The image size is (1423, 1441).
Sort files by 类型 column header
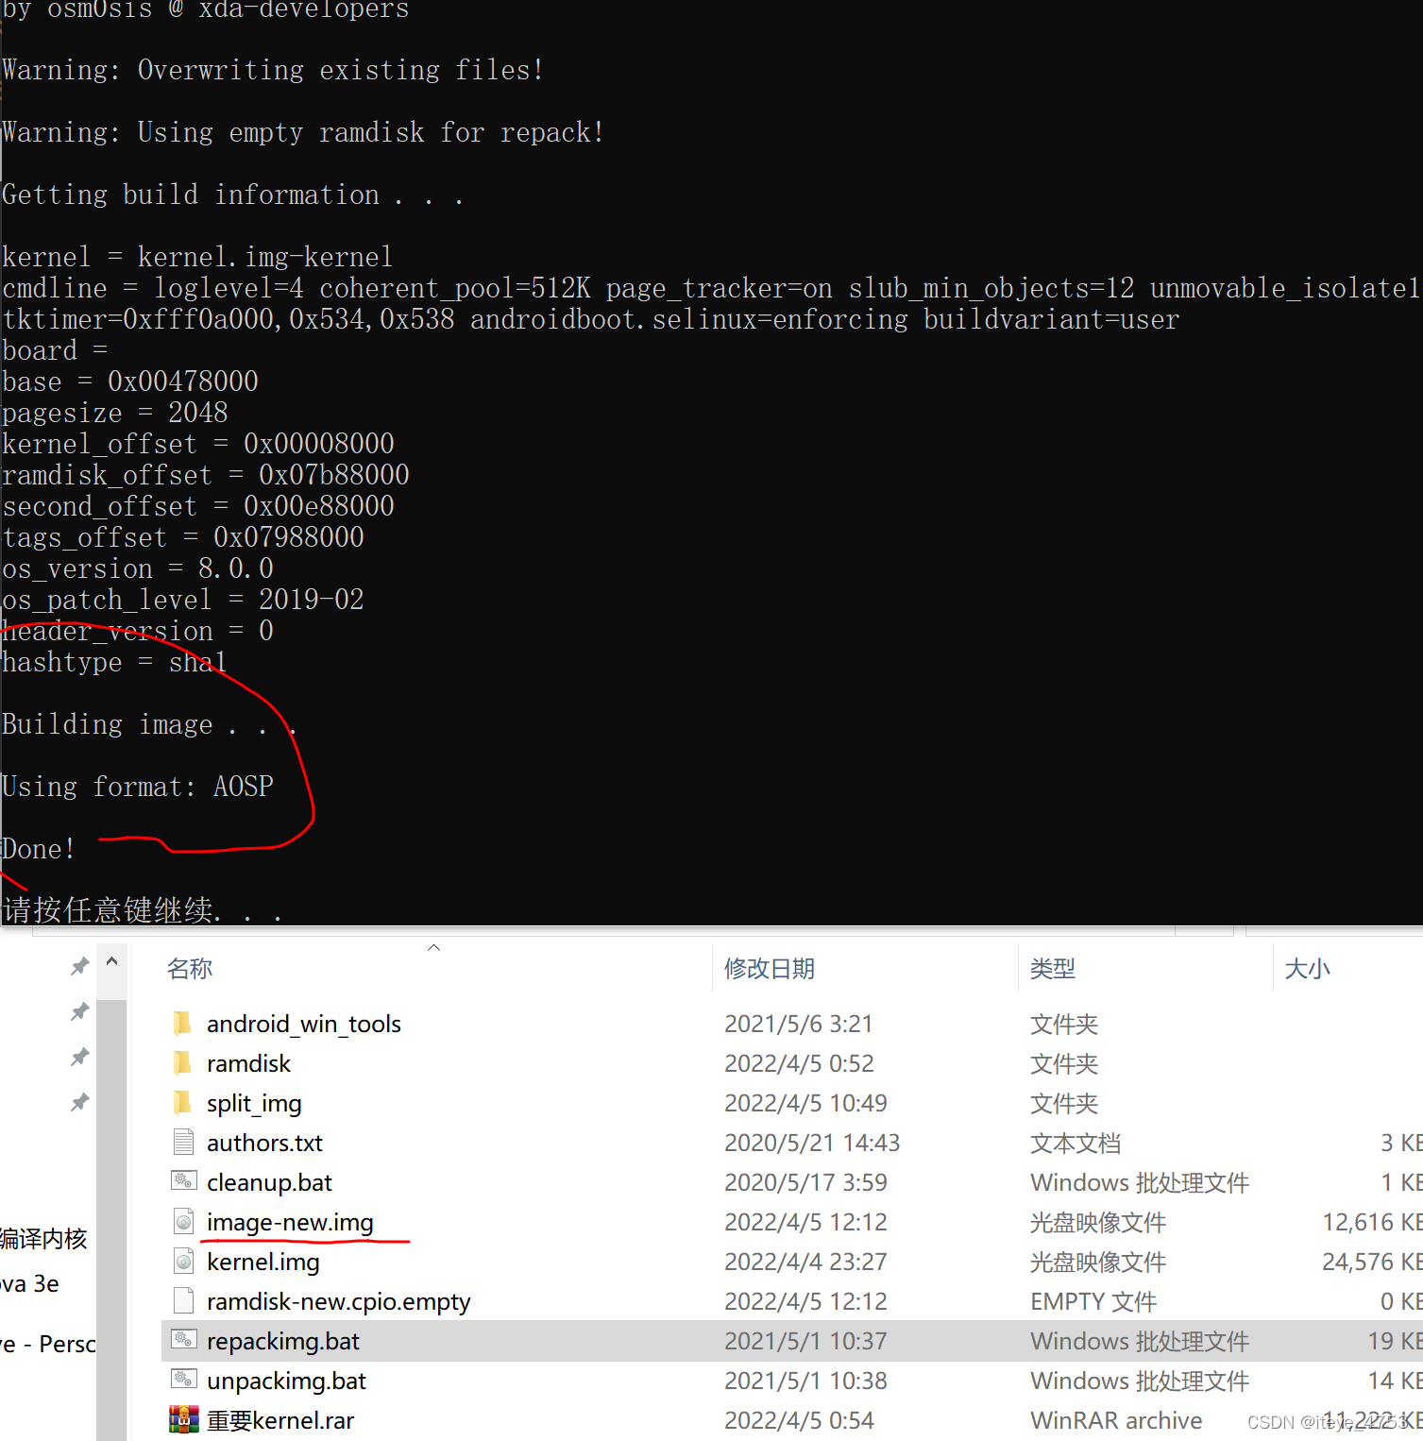(1053, 969)
